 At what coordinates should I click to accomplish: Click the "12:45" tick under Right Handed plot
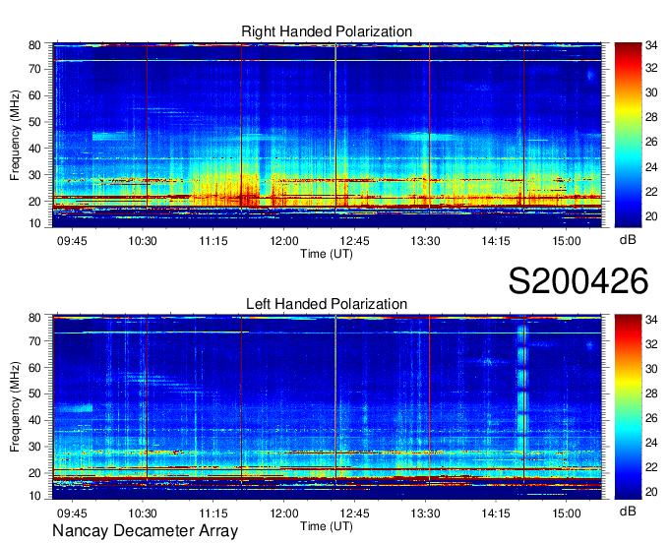[x=354, y=241]
